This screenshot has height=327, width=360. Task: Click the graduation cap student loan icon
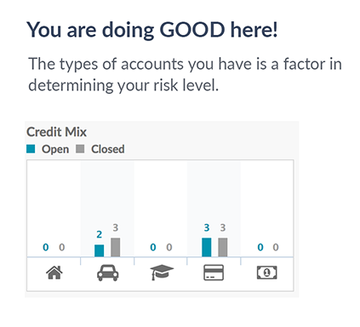point(162,272)
